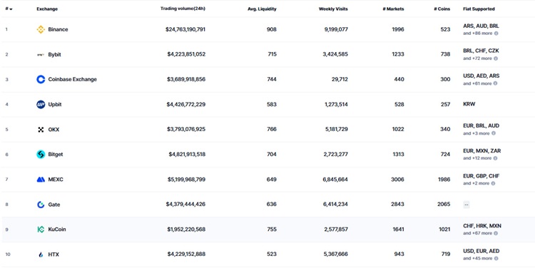Viewport: 535px width, 268px height.
Task: Click the Bitget logo icon
Action: click(41, 155)
